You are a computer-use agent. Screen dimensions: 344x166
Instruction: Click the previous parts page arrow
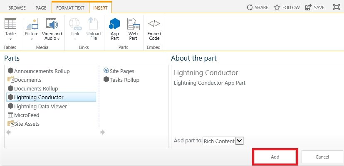tap(9, 132)
